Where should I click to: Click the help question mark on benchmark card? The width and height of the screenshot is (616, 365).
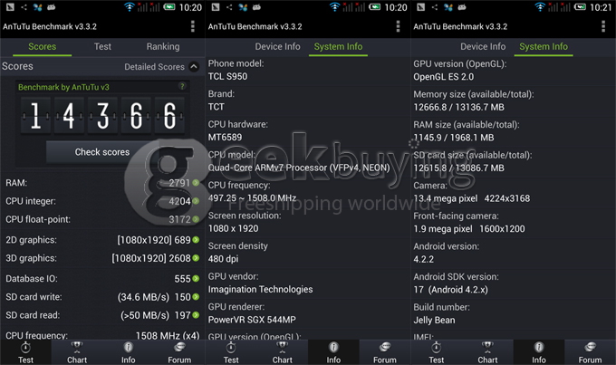182,86
